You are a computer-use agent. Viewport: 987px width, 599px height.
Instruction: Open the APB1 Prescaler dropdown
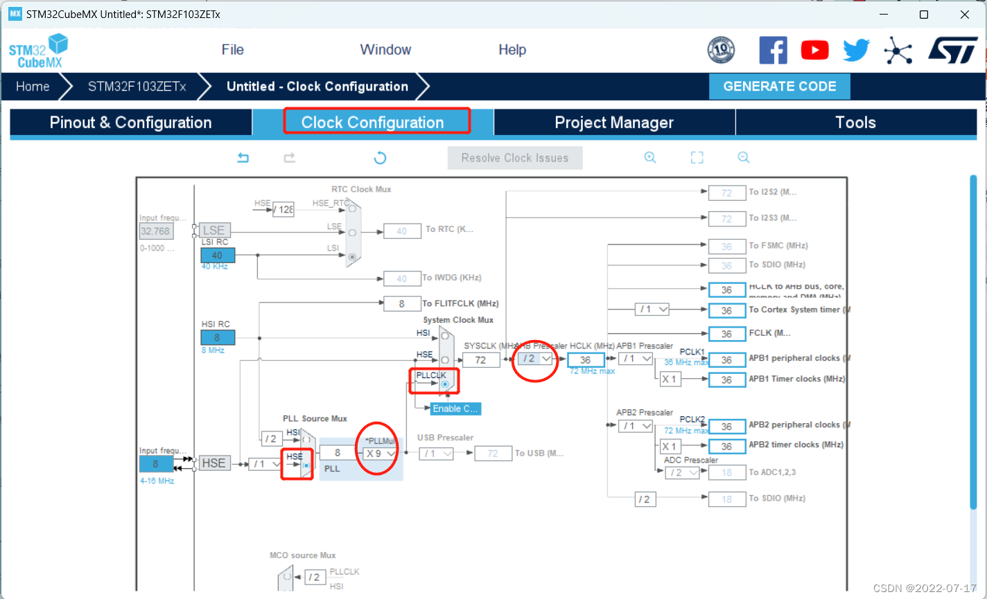tap(636, 359)
